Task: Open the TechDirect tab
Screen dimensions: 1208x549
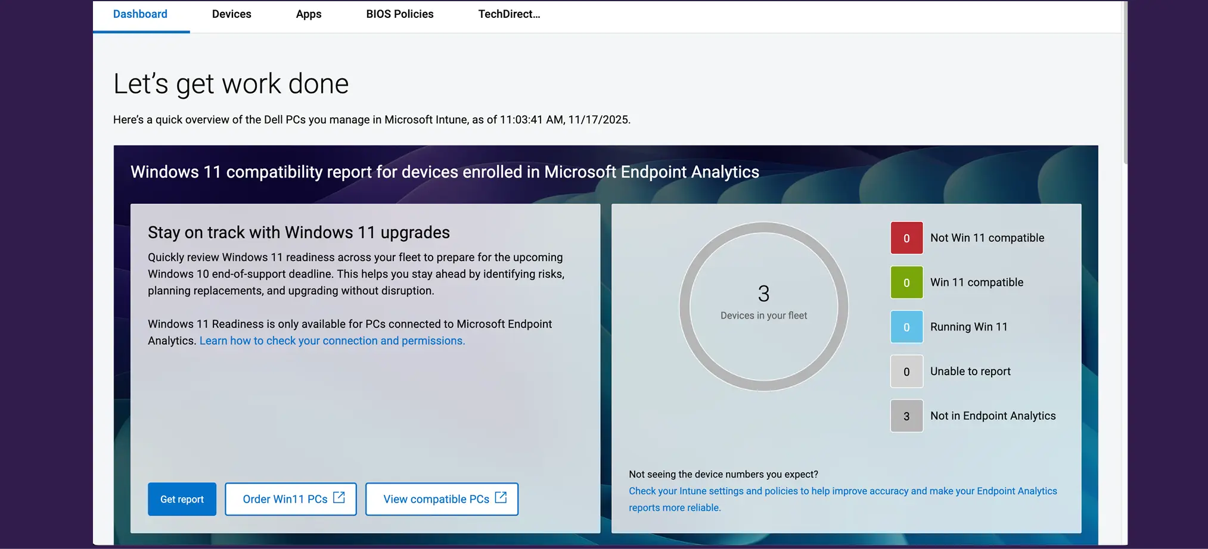Action: coord(509,14)
